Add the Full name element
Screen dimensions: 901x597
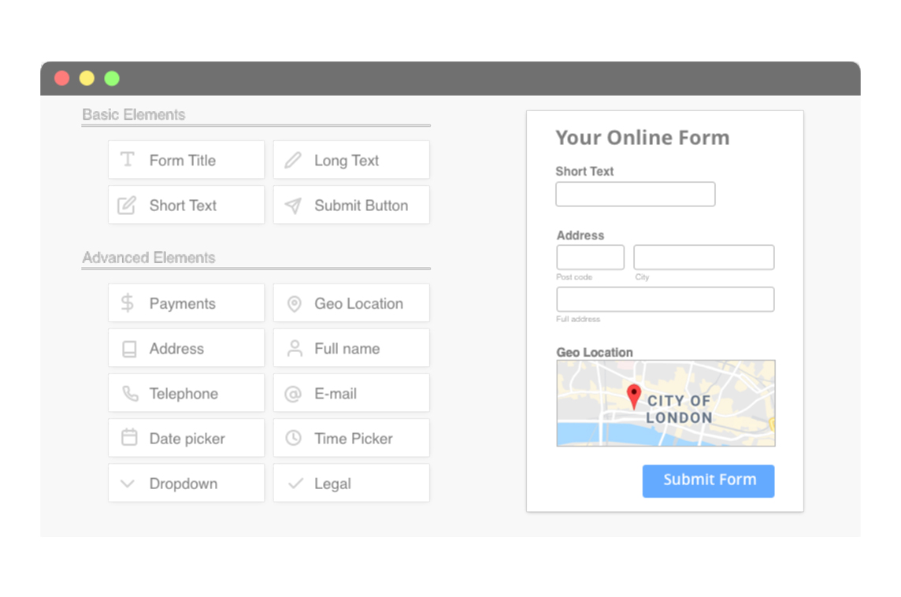pyautogui.click(x=351, y=348)
